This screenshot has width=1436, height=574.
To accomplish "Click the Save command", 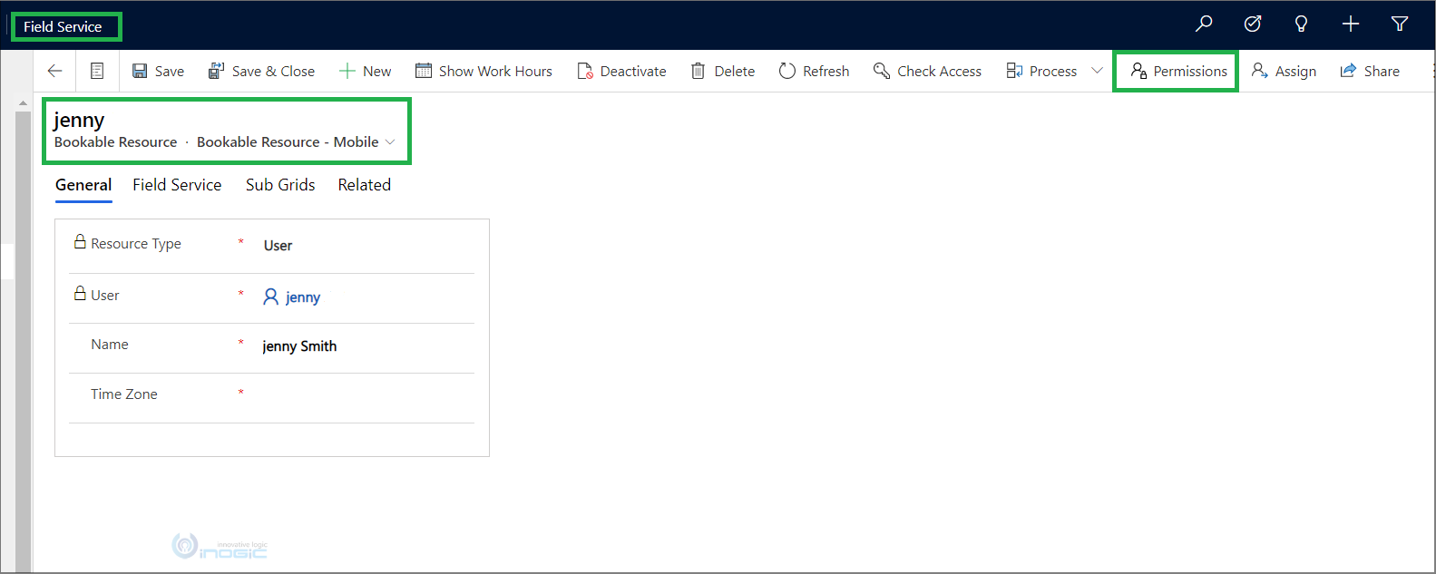I will 158,71.
